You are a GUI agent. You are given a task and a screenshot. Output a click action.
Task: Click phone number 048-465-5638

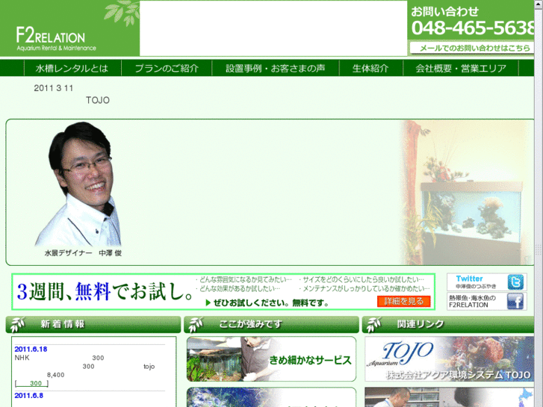473,28
